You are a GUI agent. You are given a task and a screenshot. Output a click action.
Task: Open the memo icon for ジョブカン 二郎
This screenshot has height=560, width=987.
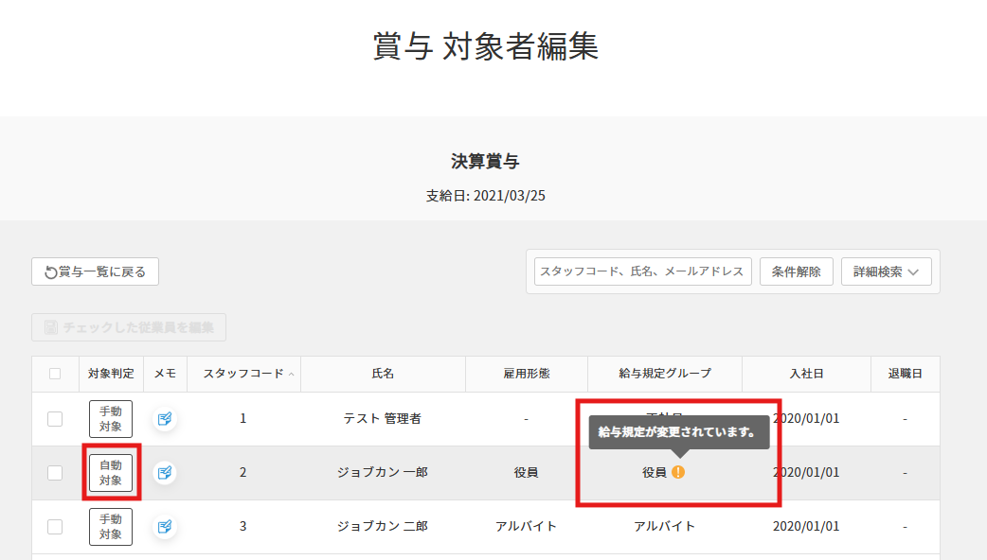point(164,527)
